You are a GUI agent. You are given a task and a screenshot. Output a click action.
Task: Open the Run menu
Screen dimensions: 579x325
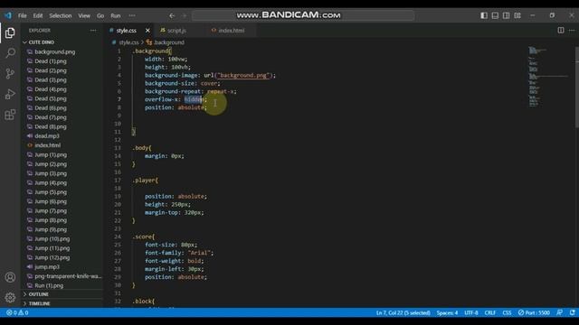point(115,16)
